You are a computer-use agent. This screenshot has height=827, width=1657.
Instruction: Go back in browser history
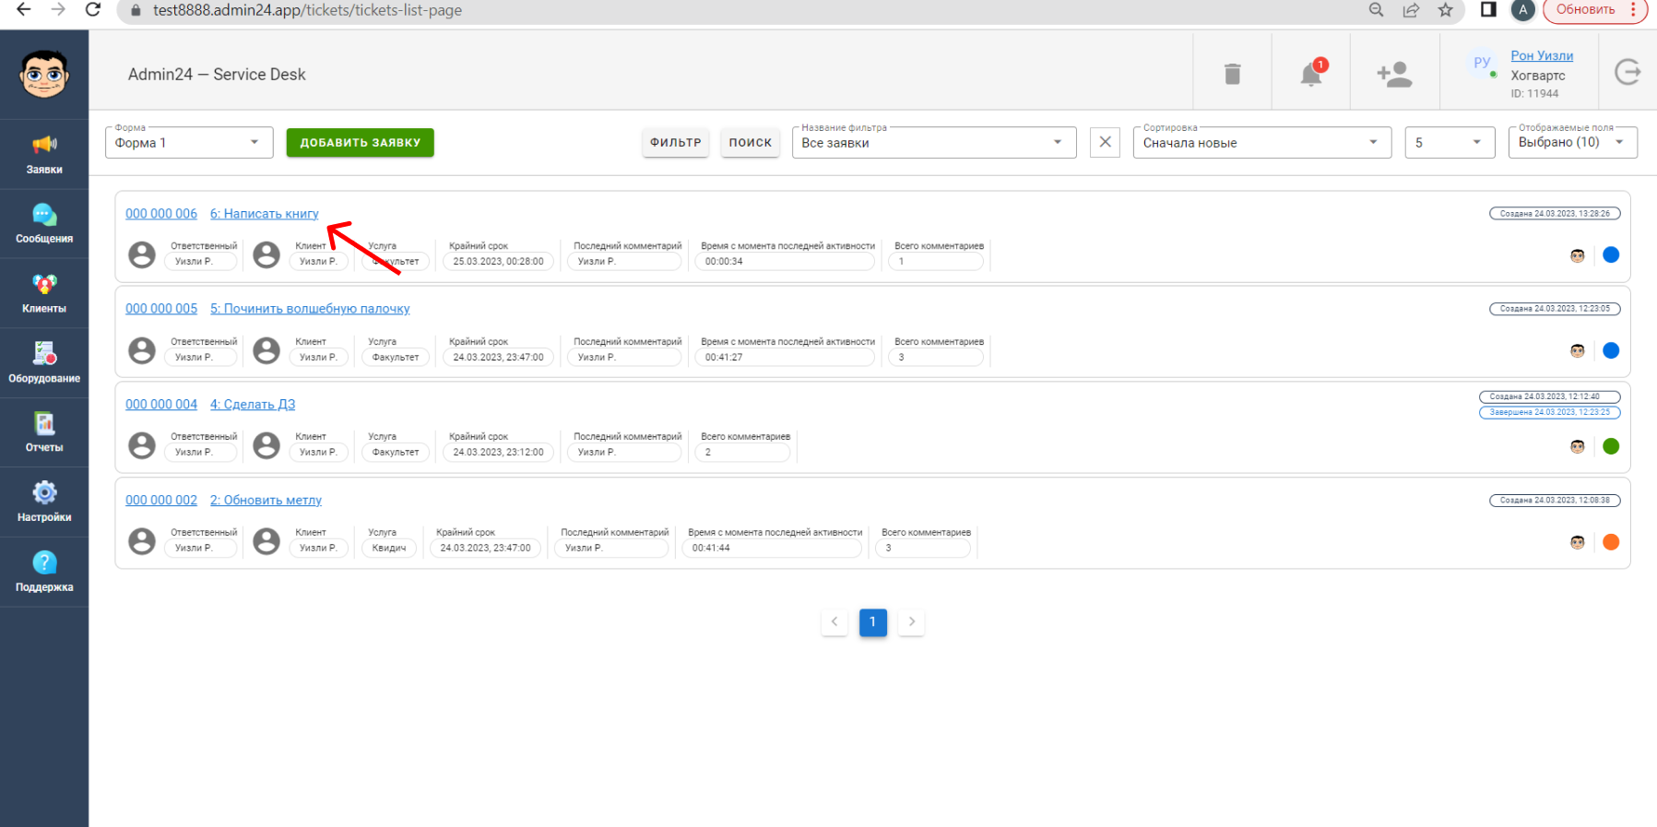click(24, 9)
